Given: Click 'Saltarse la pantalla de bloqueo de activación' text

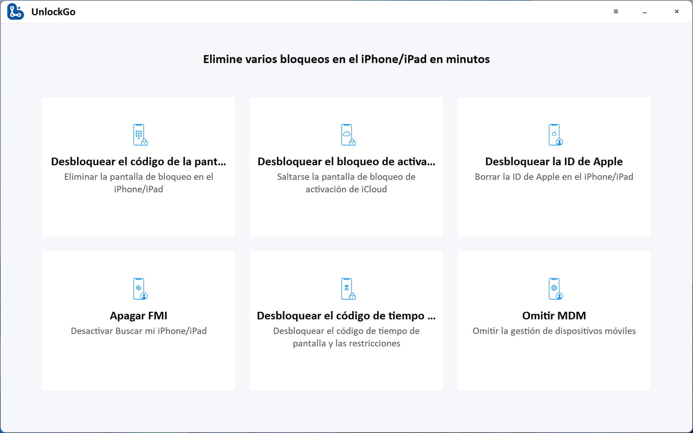Looking at the screenshot, I should point(346,183).
